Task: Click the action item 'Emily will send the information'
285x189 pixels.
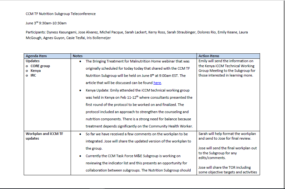Action: 227,68
